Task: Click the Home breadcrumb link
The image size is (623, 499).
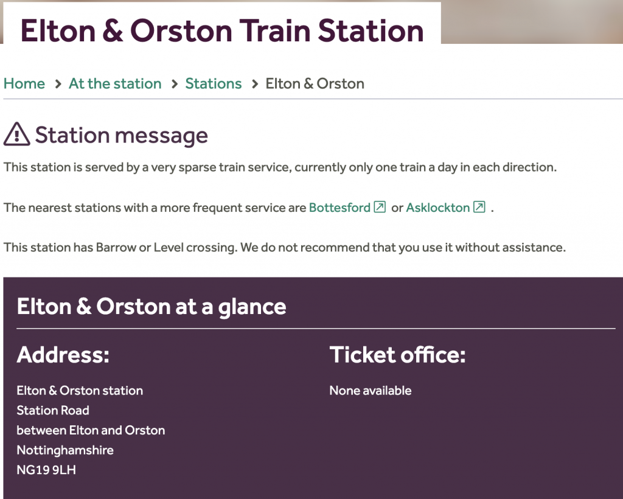Action: tap(24, 84)
